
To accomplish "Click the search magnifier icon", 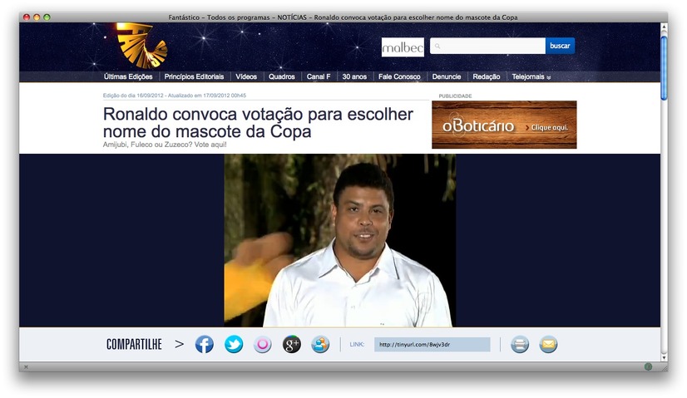I will (x=437, y=46).
